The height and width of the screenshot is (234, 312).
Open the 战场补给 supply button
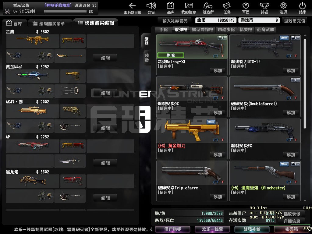click(x=252, y=229)
